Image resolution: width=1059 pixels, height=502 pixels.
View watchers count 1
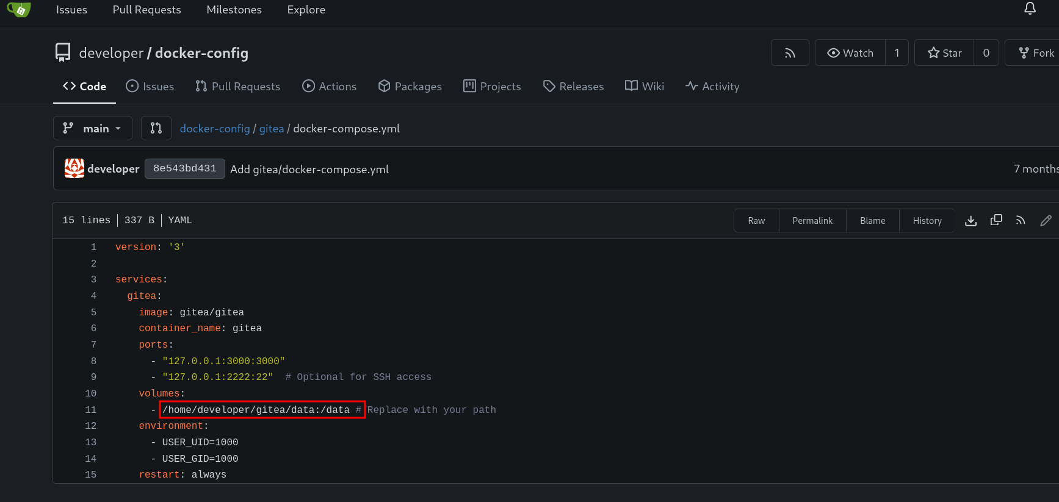coord(897,53)
